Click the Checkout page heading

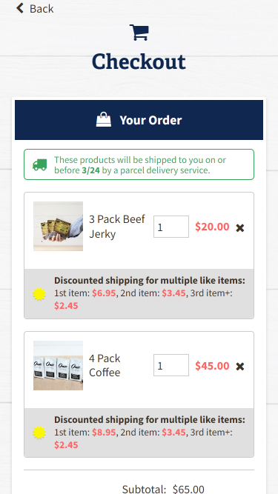click(139, 61)
